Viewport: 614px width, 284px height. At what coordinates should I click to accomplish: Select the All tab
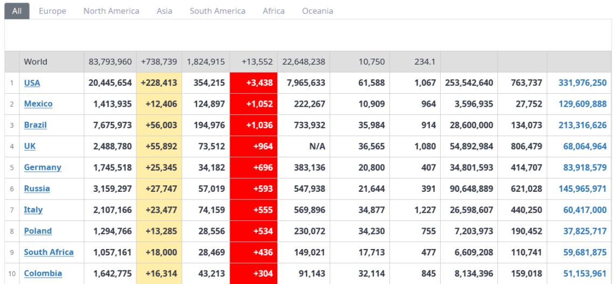coord(17,11)
